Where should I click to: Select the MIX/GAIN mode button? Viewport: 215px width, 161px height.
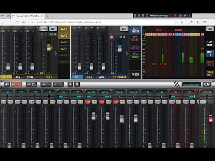coord(17,85)
